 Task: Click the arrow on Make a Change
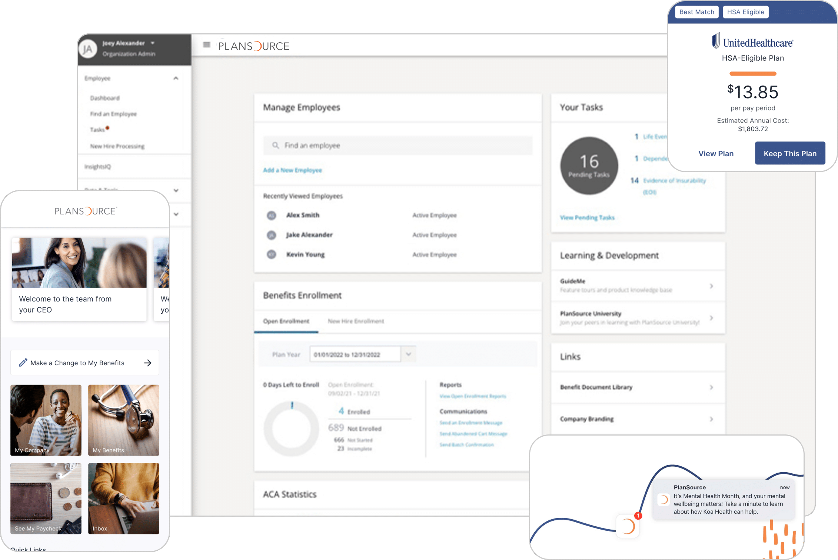coord(148,363)
